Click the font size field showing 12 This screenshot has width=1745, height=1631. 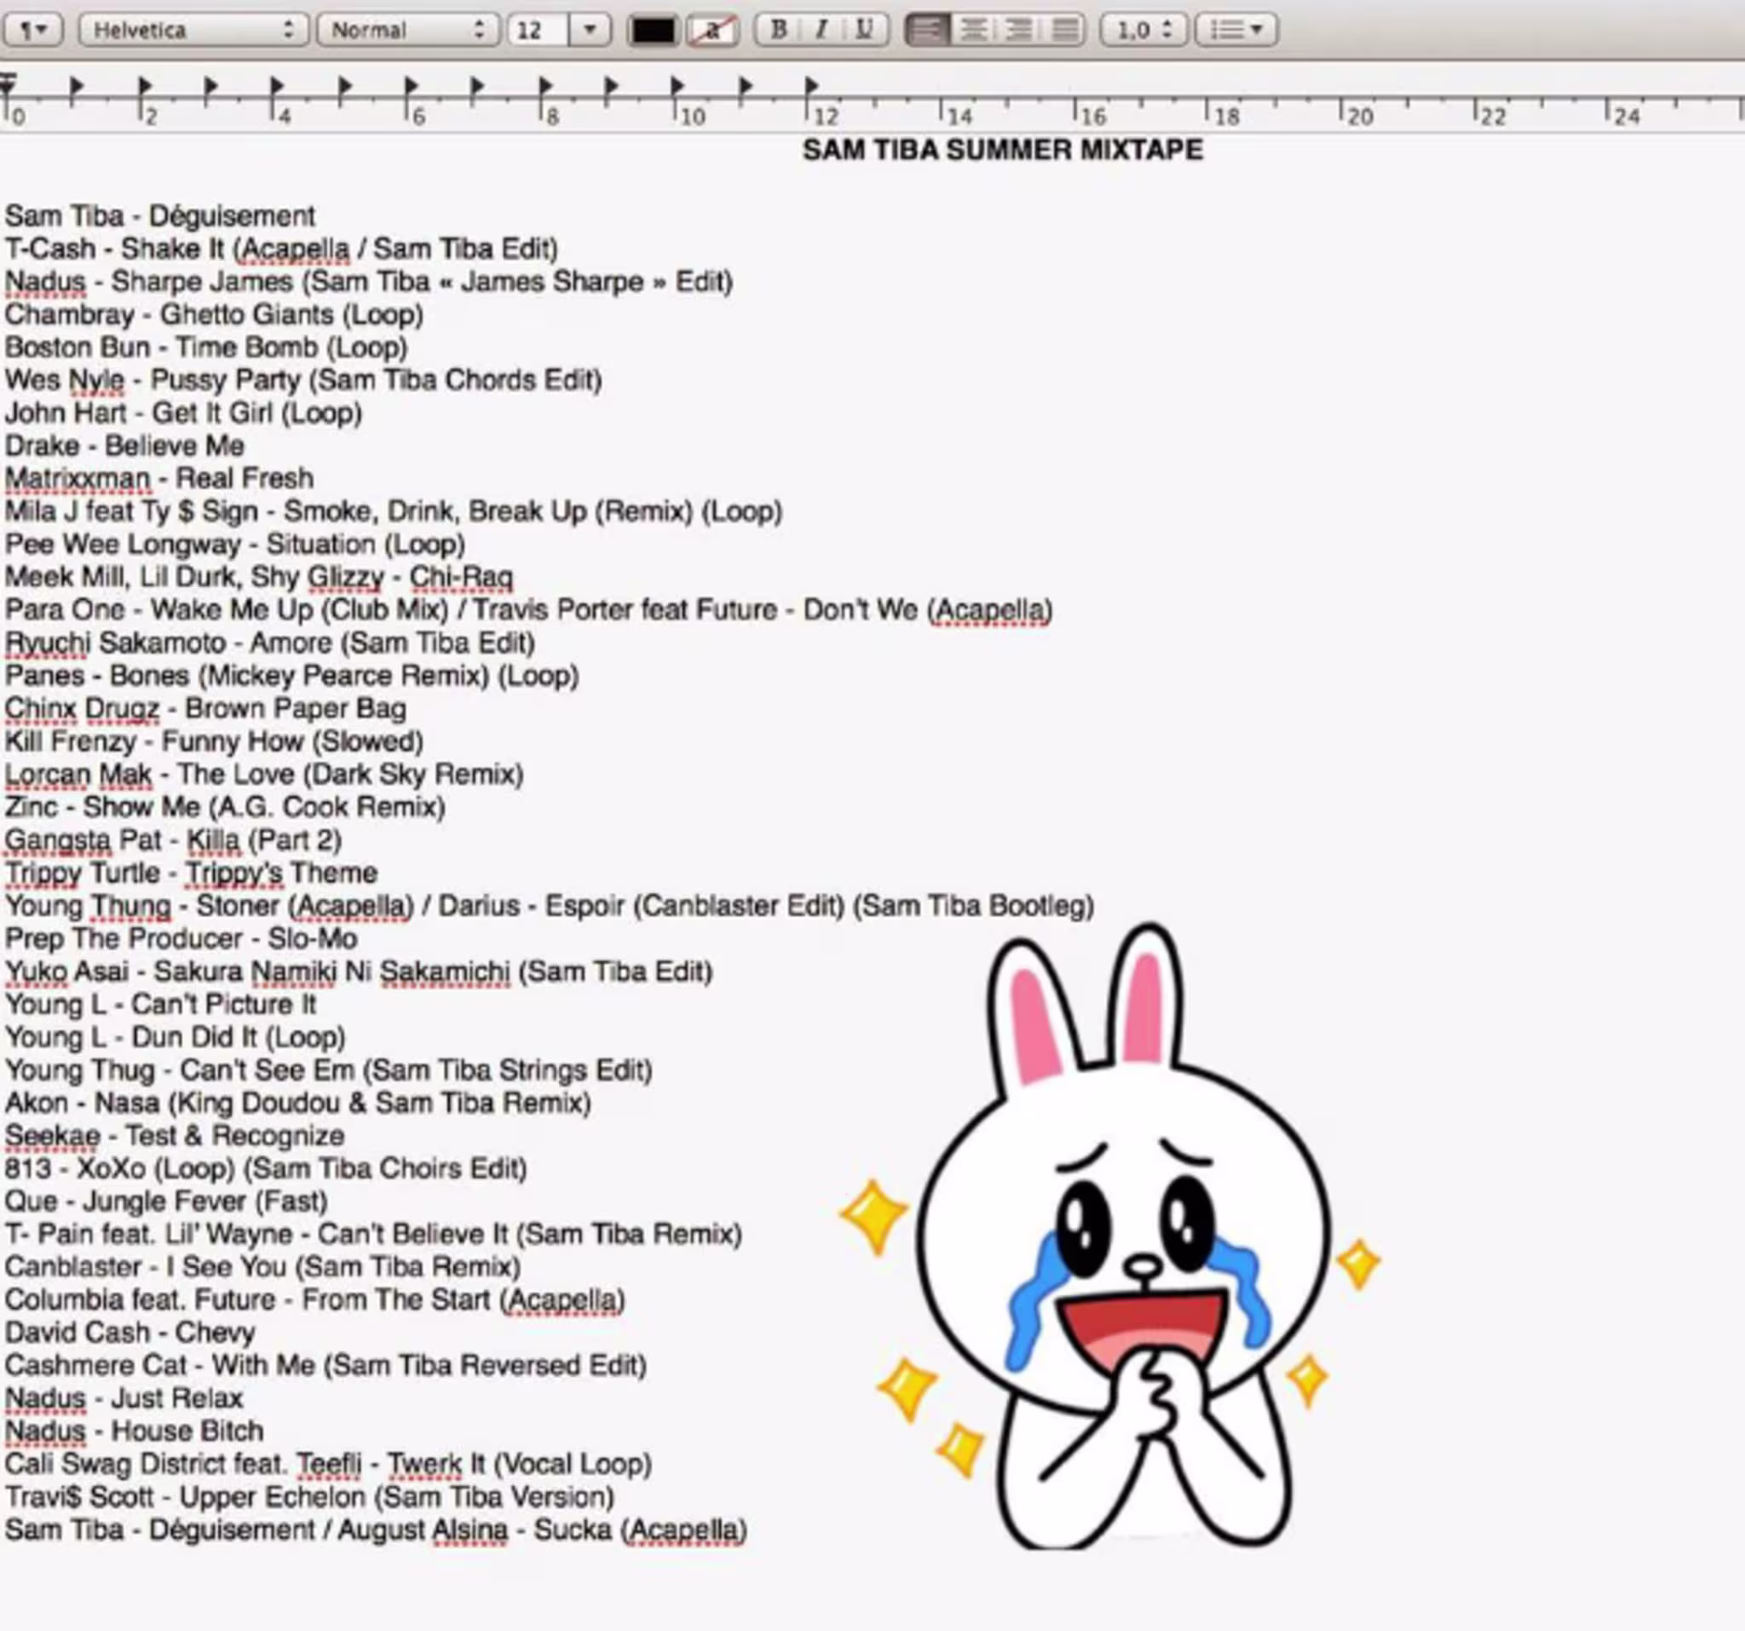(x=538, y=30)
